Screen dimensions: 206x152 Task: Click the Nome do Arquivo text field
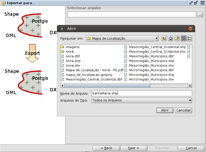142,93
